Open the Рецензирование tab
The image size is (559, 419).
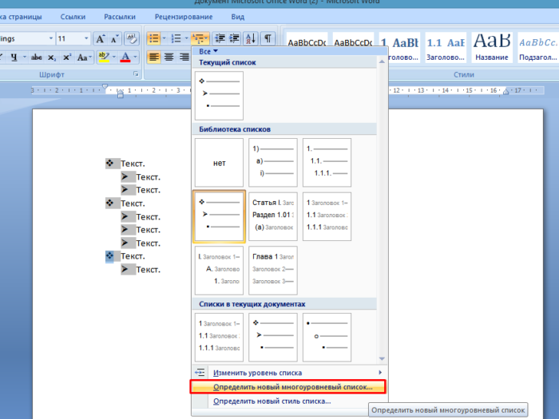coord(184,17)
